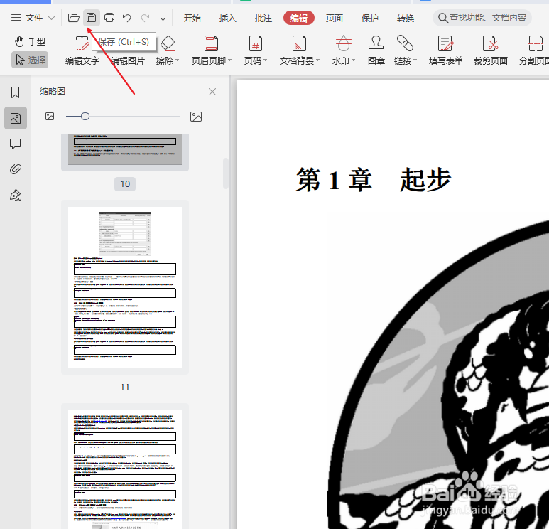Click the 页码 page number icon
Screen dimensions: 549x529
pos(256,43)
